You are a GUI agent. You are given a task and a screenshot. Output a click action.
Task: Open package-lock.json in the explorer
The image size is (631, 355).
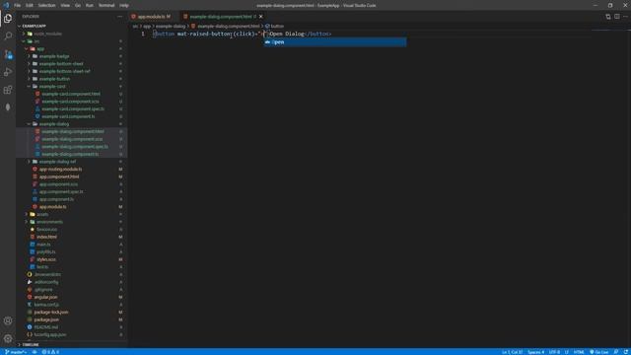(51, 312)
